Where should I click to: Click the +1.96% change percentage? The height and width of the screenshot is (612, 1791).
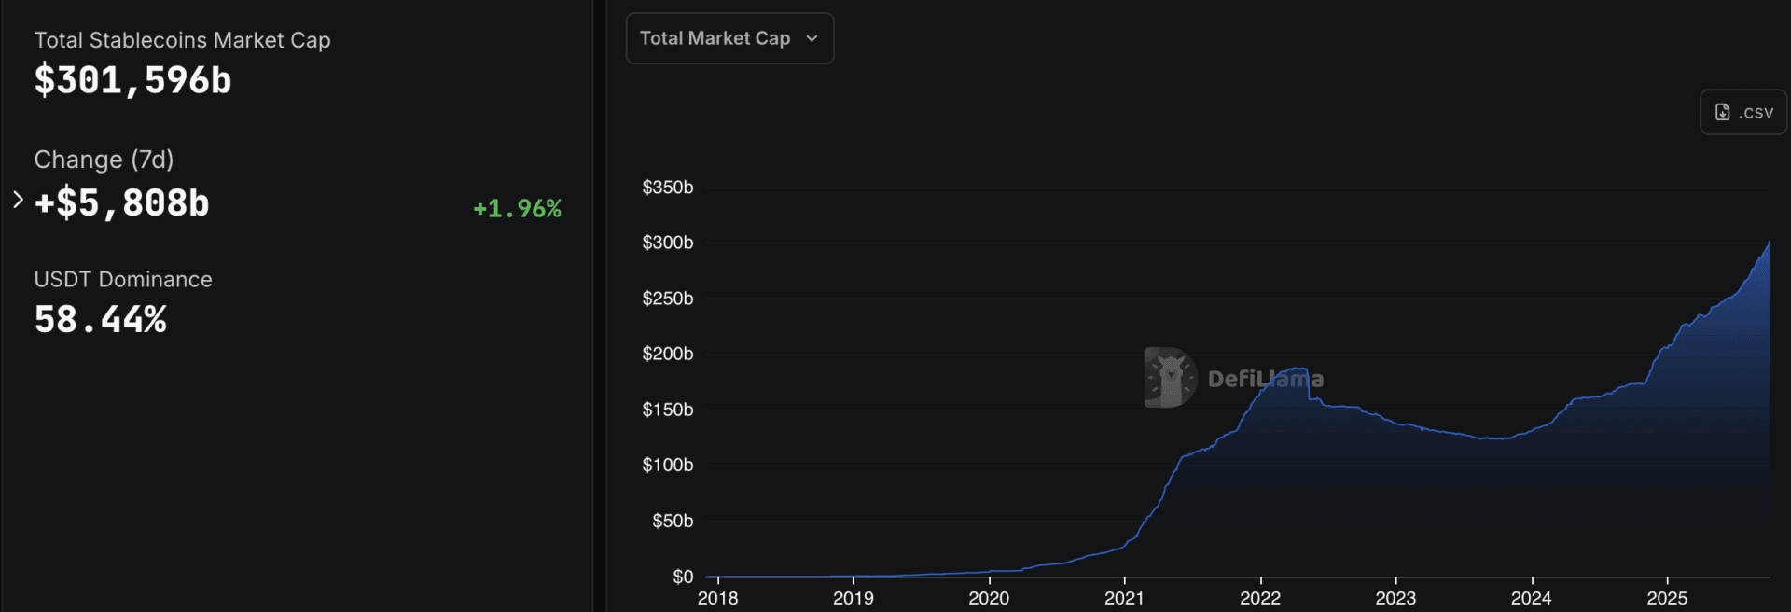[x=517, y=208]
